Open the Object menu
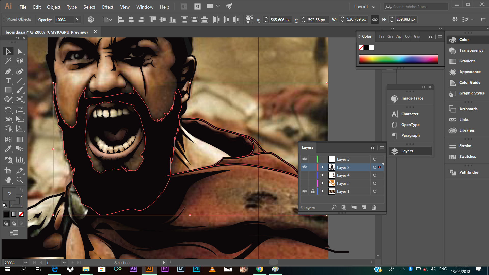This screenshot has width=489, height=275. tap(53, 7)
